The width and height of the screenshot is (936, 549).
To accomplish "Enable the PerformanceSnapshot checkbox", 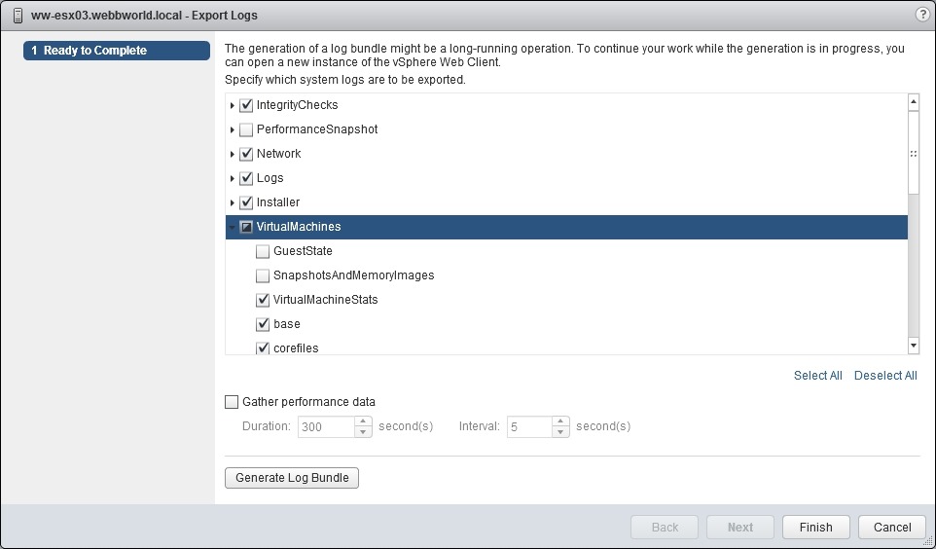I will (x=246, y=129).
